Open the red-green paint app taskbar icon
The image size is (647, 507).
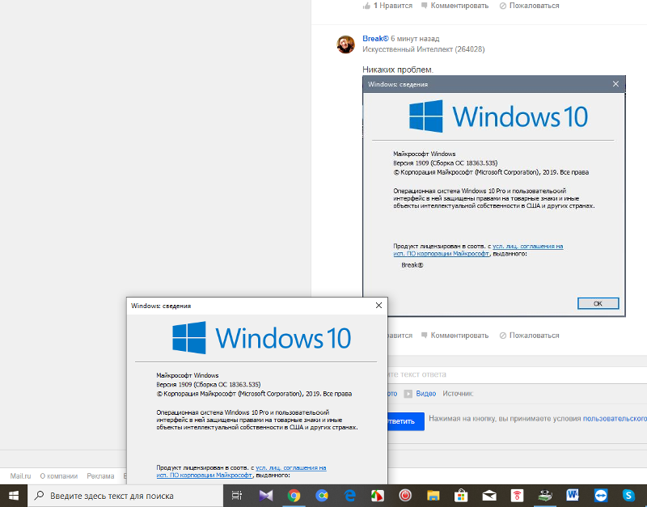click(x=377, y=496)
